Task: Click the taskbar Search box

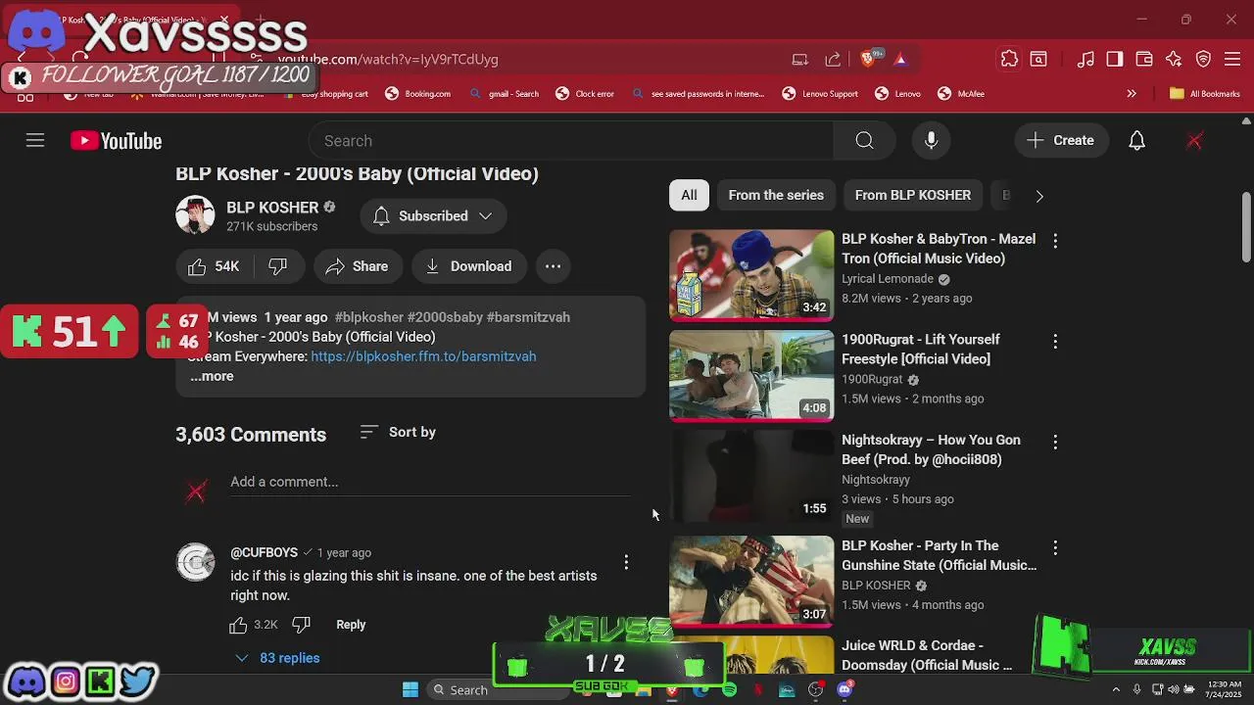Action: (499, 689)
